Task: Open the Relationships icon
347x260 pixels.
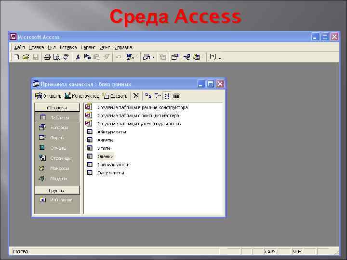Action: tap(187, 57)
